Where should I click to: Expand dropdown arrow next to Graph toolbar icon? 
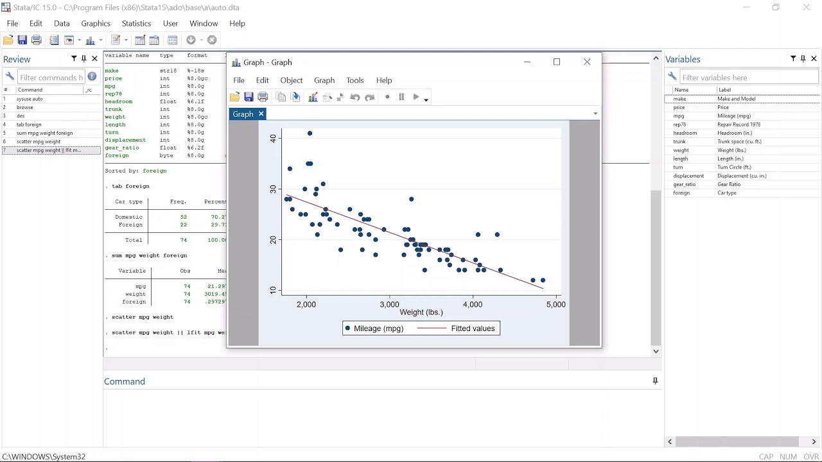[x=101, y=40]
